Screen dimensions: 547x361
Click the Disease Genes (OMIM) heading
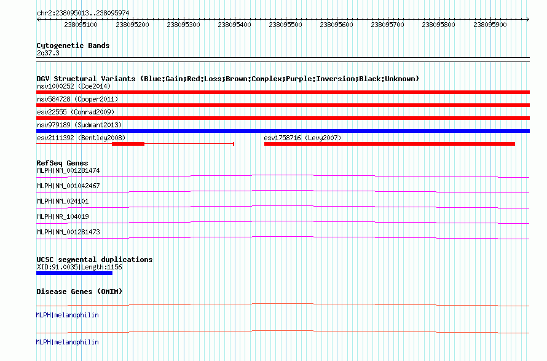(x=79, y=292)
